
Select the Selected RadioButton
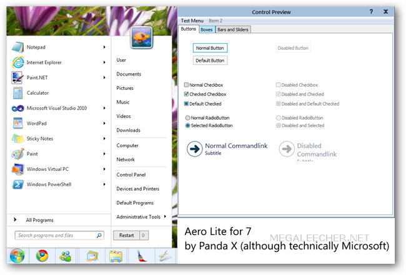click(188, 125)
